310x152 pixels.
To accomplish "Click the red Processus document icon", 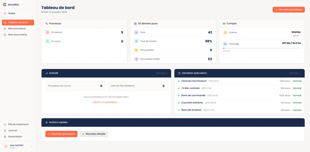I will (x=48, y=32).
